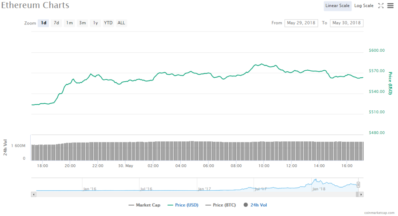Click the Price (USD) vertical axis title
The image size is (398, 216).
tap(390, 83)
